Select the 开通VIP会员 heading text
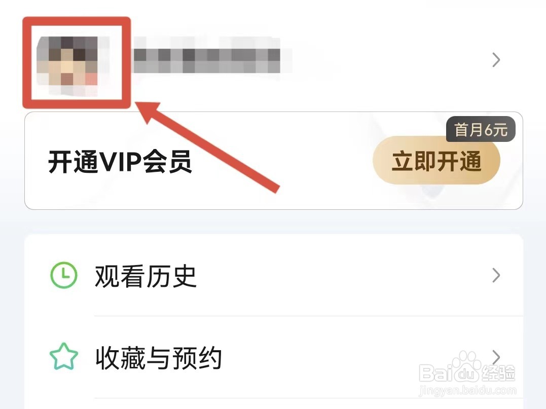 (120, 162)
